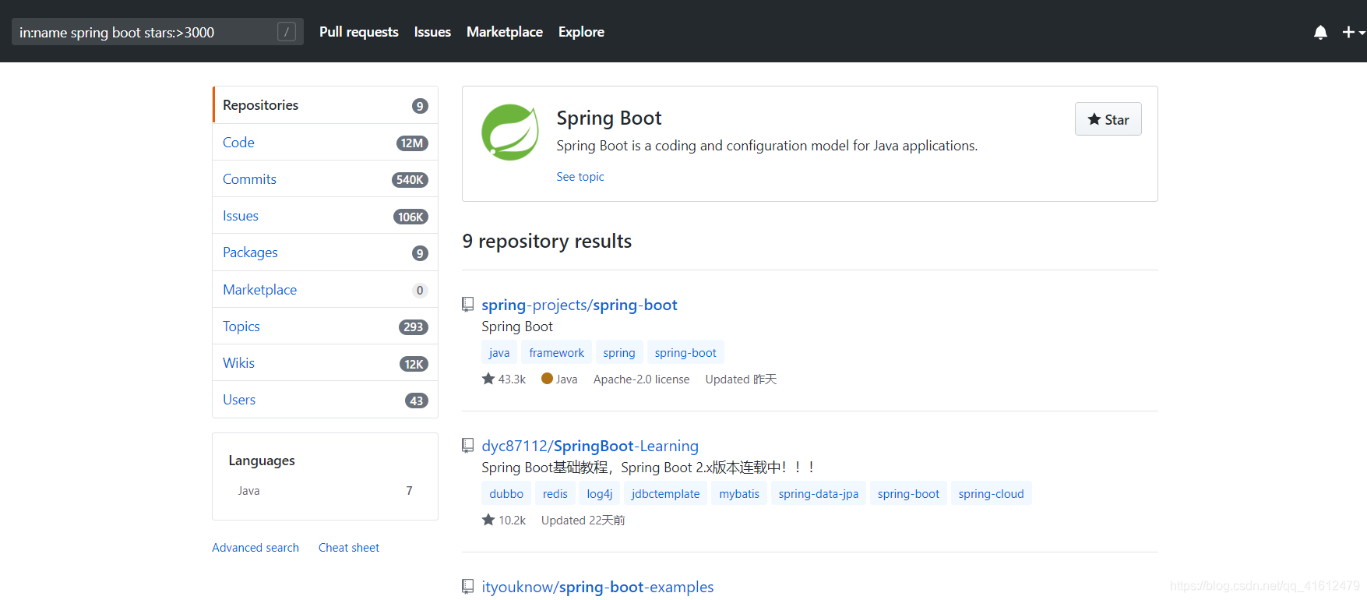1367x600 pixels.
Task: Click the Apache-2.0 license text
Action: point(641,379)
